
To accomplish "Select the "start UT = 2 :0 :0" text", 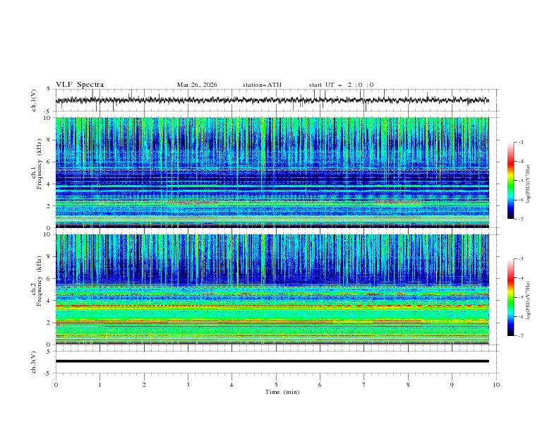I will coord(341,85).
